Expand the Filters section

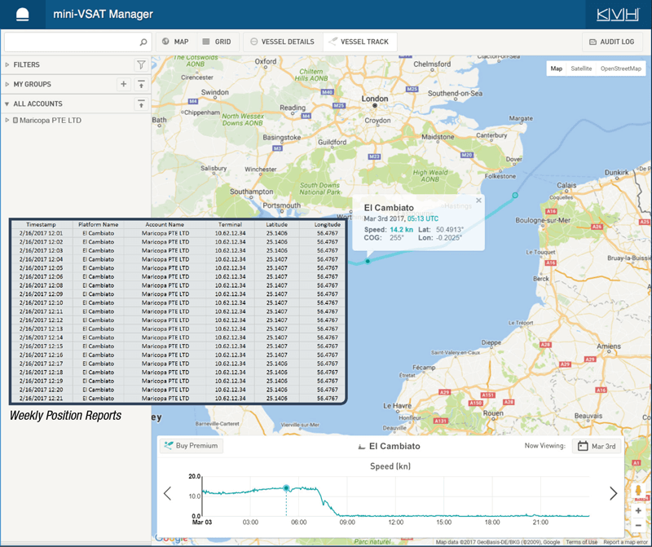(x=7, y=65)
